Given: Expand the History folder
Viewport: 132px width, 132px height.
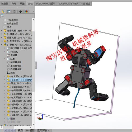Looking at the screenshot, I should [x=5, y=52].
